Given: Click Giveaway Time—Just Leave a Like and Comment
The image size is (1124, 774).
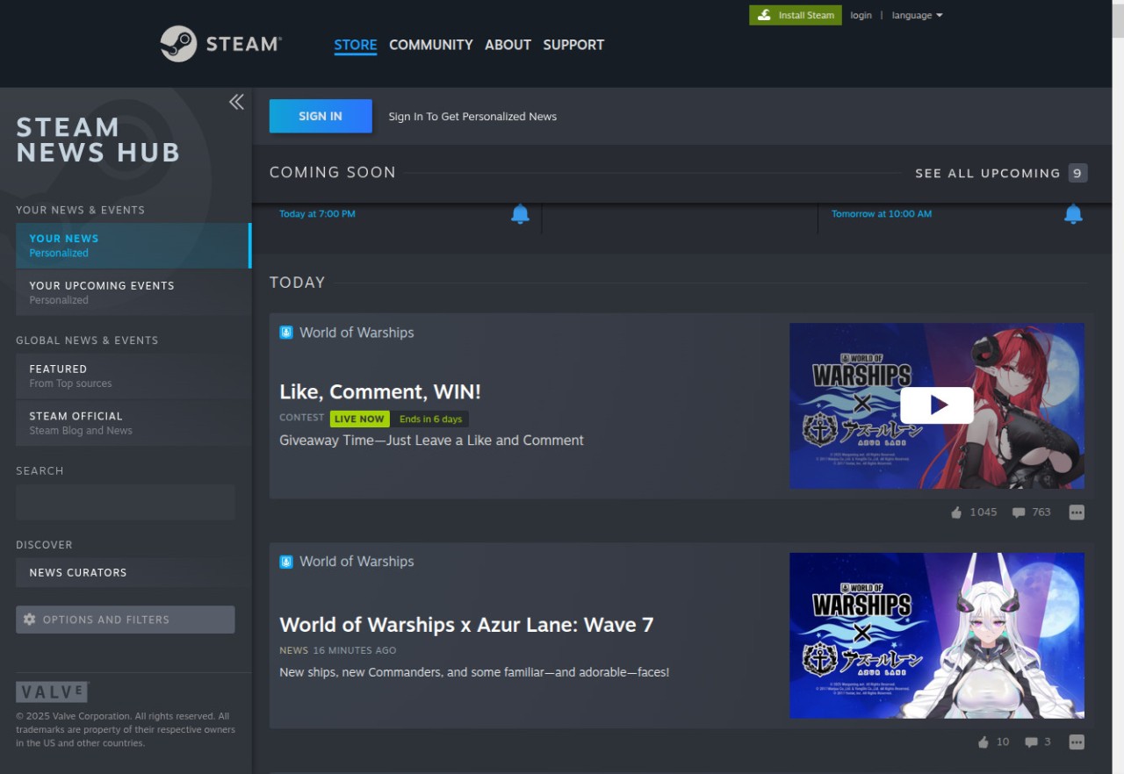Looking at the screenshot, I should tap(431, 441).
